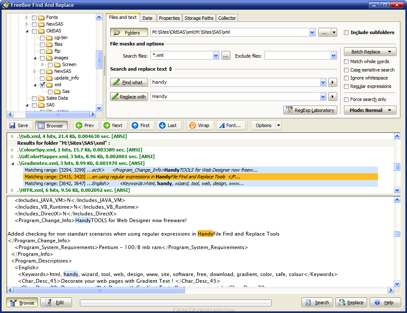This screenshot has height=313, width=407.
Task: Run Replace operation
Action: coord(351,302)
